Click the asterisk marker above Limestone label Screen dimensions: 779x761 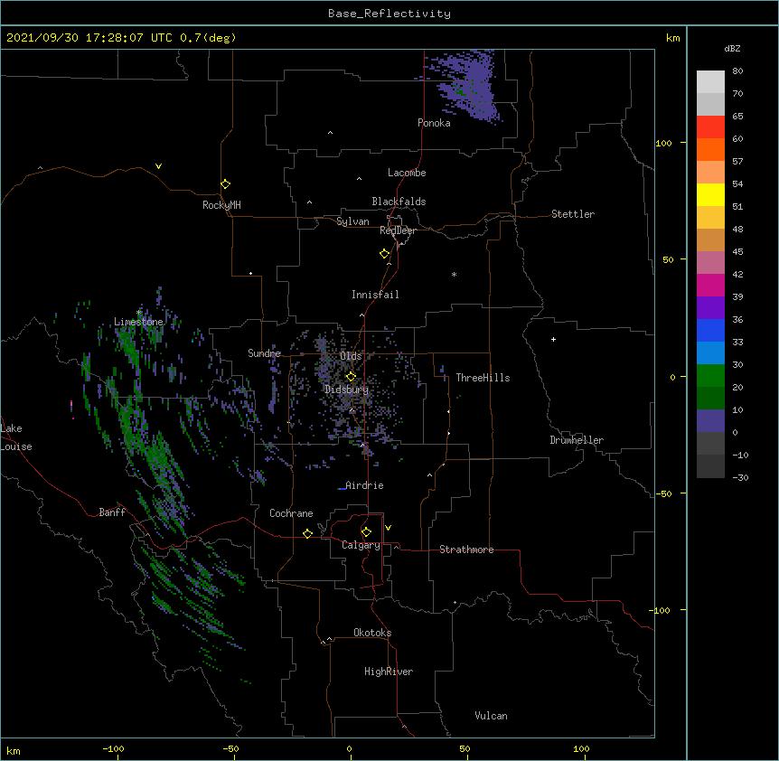pyautogui.click(x=138, y=313)
